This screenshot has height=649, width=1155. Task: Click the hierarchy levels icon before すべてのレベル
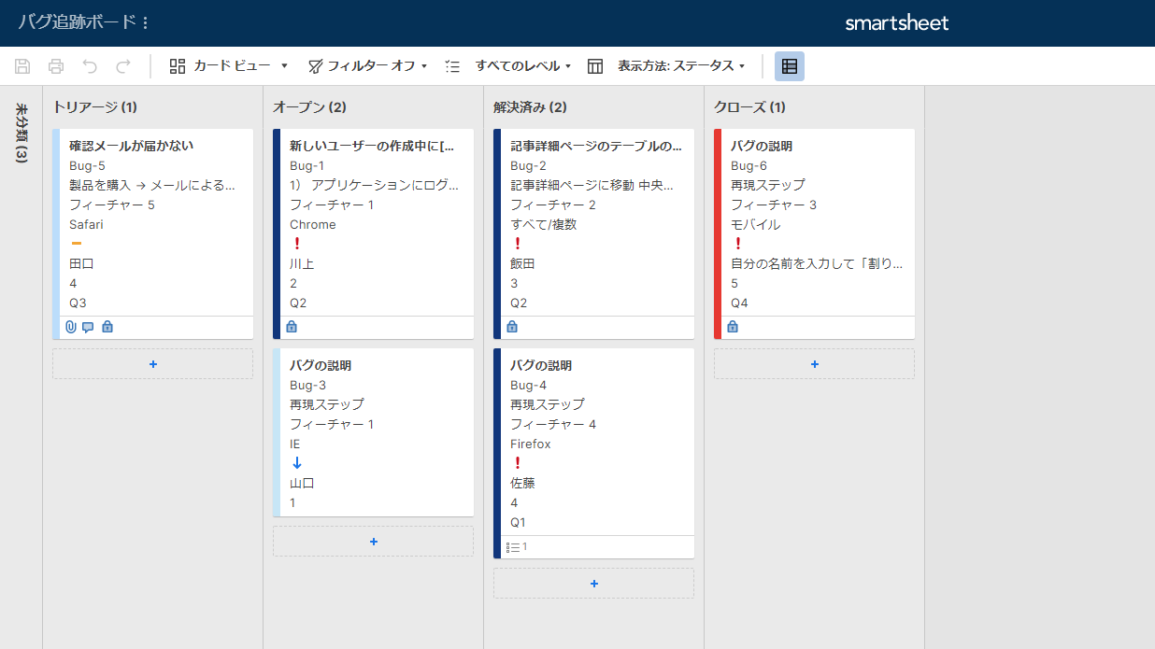[x=452, y=66]
